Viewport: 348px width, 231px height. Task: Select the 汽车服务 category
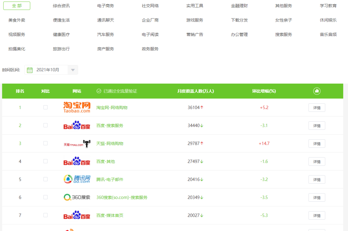point(106,35)
